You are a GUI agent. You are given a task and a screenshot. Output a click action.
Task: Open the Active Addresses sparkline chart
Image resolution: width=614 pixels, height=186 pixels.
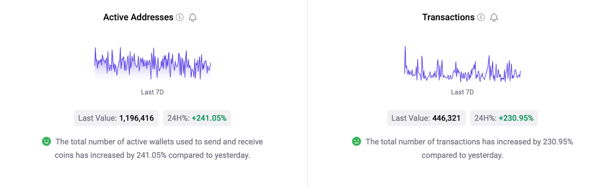click(x=152, y=64)
